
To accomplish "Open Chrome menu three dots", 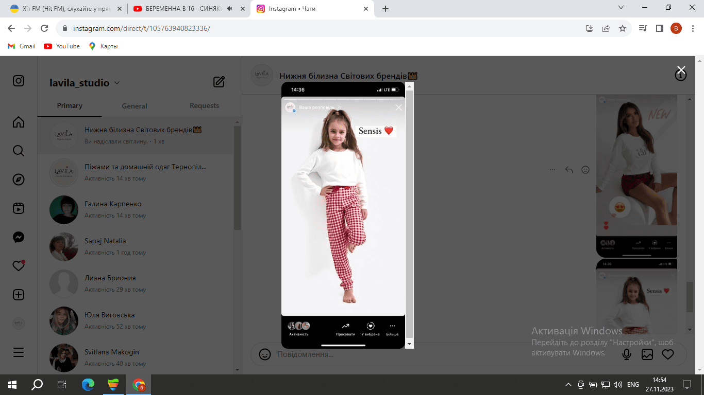I will click(693, 28).
